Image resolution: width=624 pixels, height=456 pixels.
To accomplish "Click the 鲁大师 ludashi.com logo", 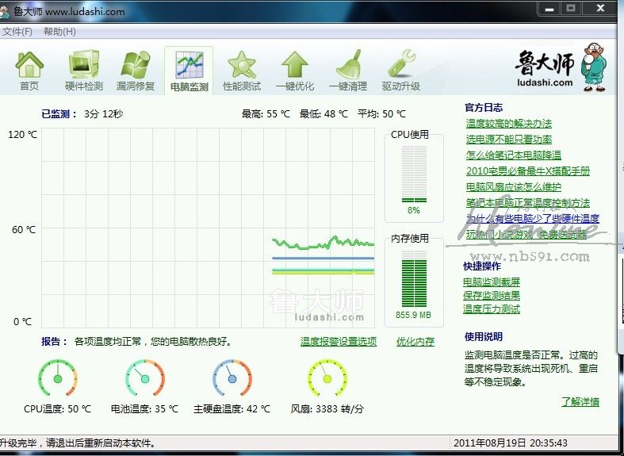I will (x=545, y=68).
